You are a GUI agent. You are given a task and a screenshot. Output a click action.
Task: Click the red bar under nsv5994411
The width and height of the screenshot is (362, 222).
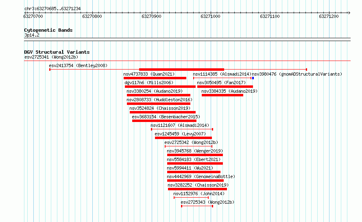coord(194,172)
